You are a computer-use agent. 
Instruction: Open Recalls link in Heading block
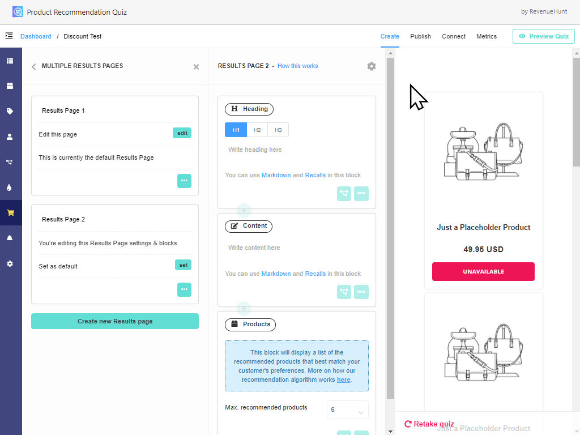315,175
